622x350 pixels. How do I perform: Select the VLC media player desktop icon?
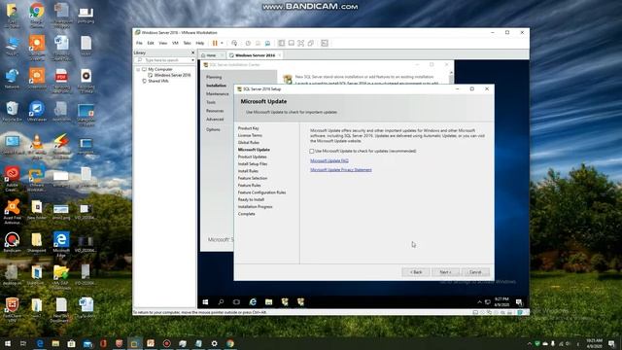(37, 146)
